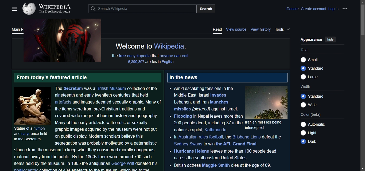This screenshot has width=365, height=171.
Task: Click the anyone can edit link
Action: coord(174,56)
